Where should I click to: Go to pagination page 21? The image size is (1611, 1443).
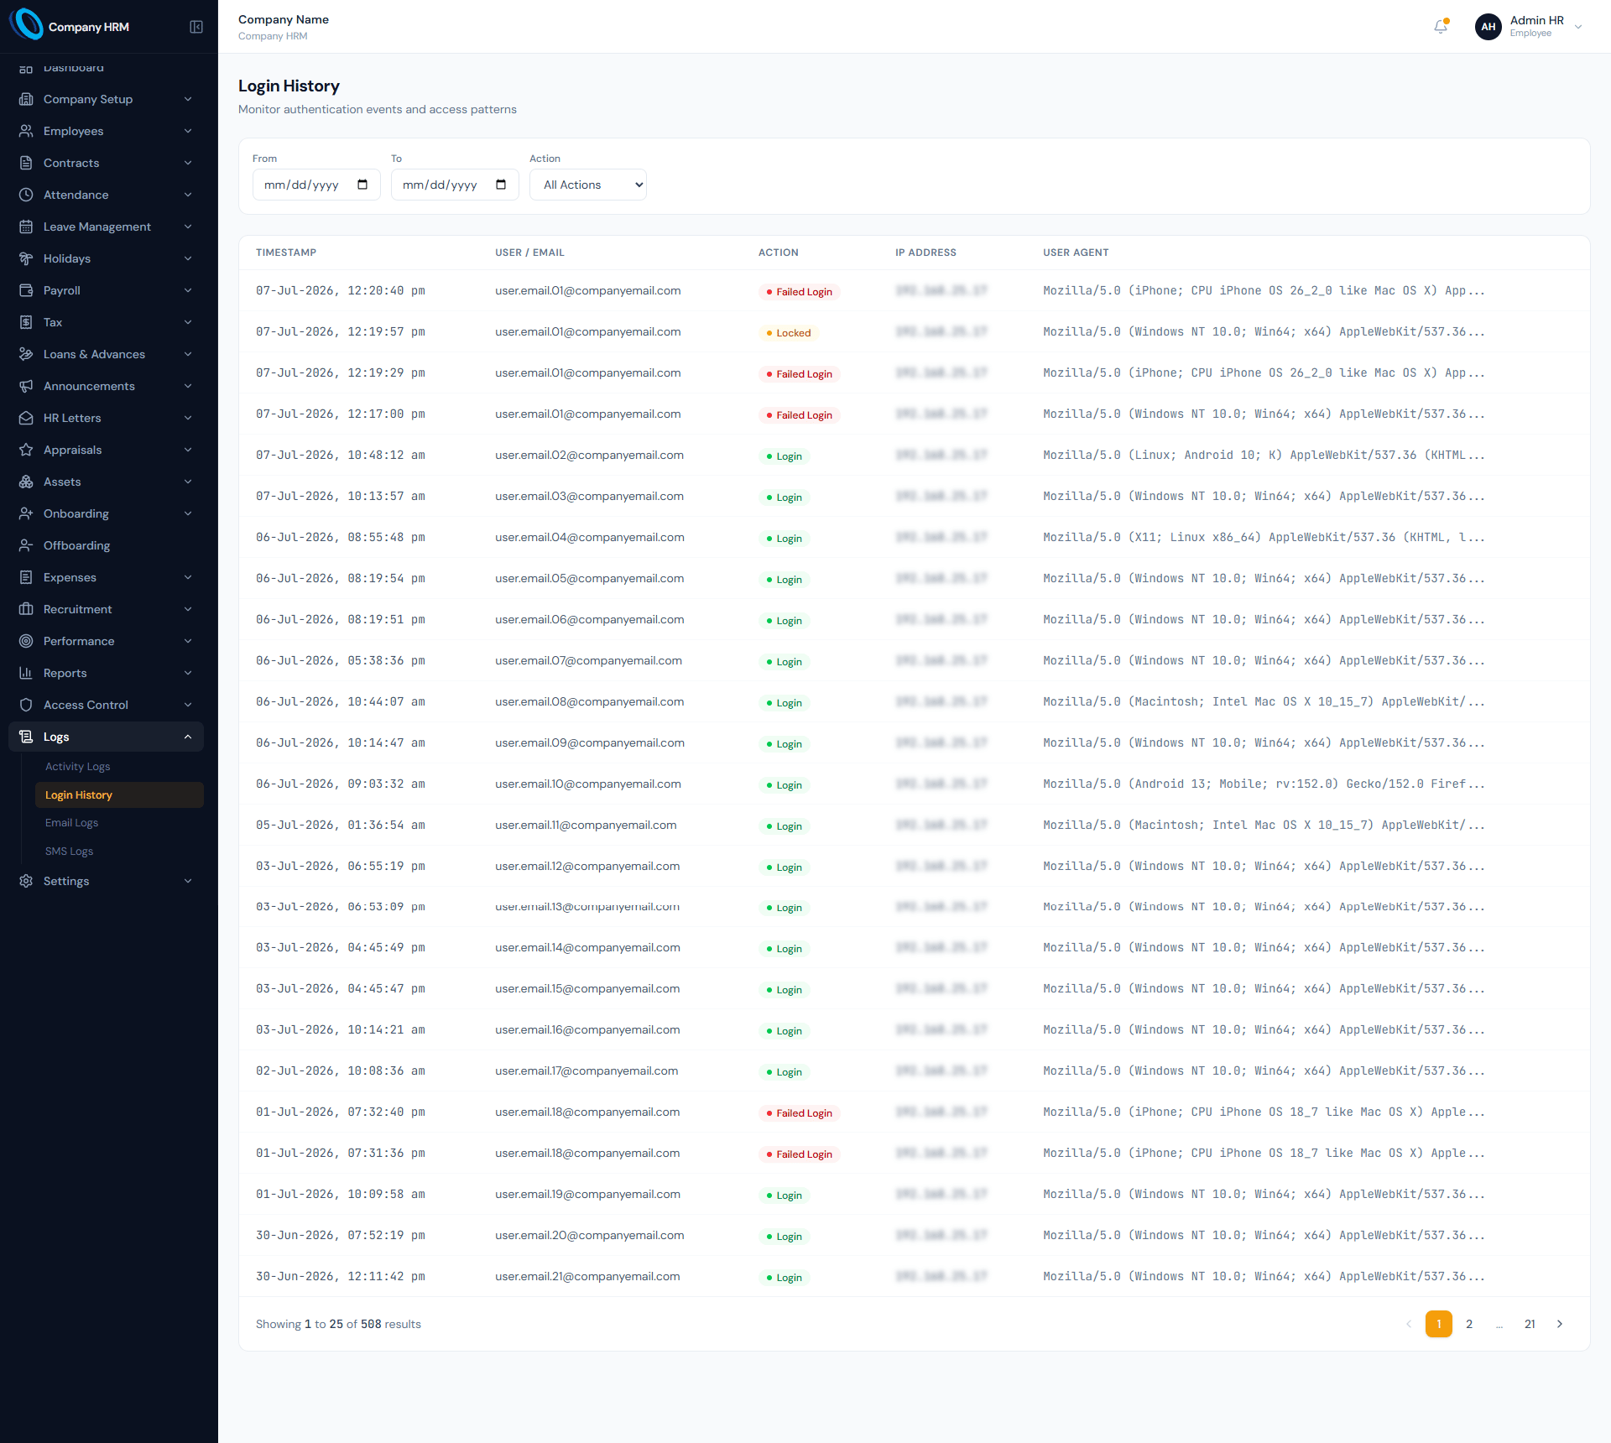coord(1530,1324)
